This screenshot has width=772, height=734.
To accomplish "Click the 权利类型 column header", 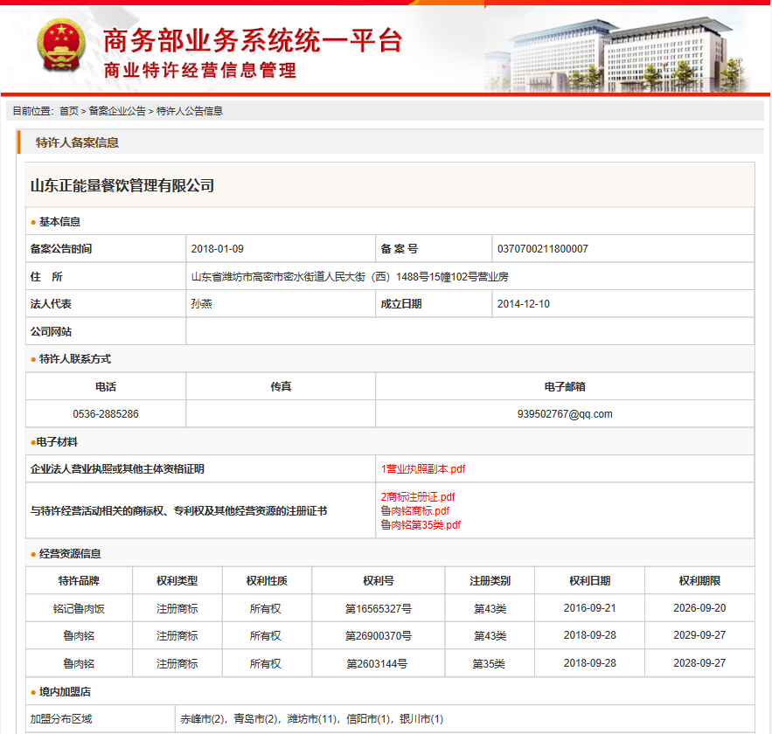I will coord(177,581).
